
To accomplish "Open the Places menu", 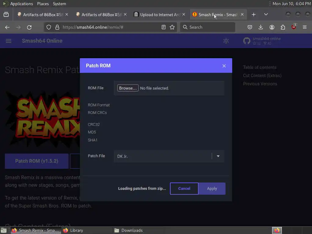I will pos(43,4).
